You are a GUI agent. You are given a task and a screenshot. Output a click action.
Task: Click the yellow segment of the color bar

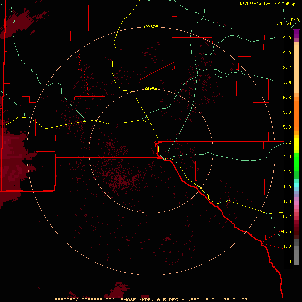click(x=296, y=144)
